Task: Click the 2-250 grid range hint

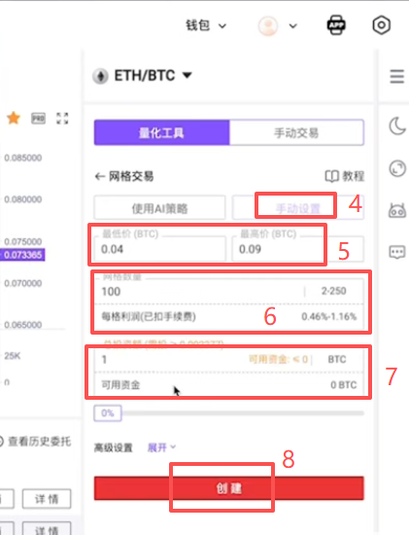Action: pyautogui.click(x=333, y=291)
